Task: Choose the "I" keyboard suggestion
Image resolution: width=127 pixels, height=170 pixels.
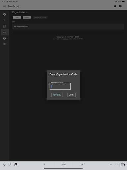Action: pos(45,164)
